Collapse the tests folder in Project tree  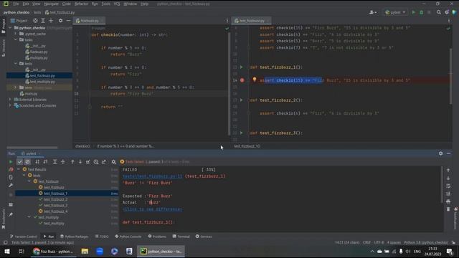[x=16, y=64]
